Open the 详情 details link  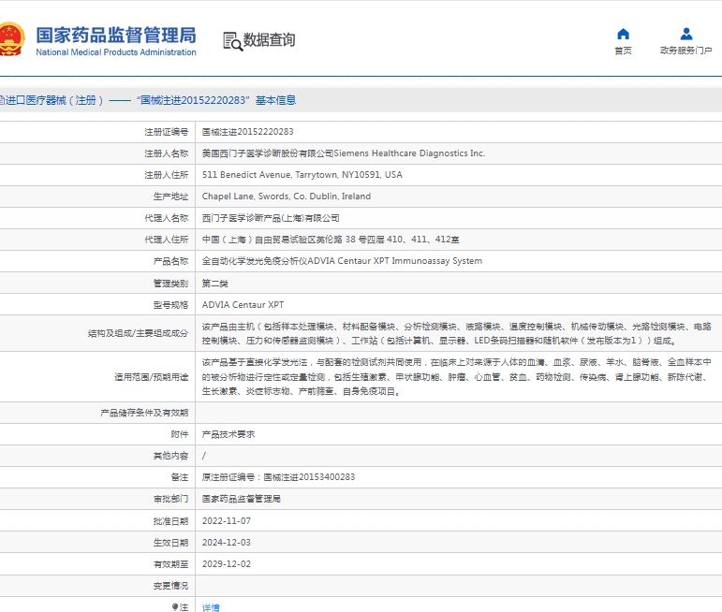coord(211,607)
